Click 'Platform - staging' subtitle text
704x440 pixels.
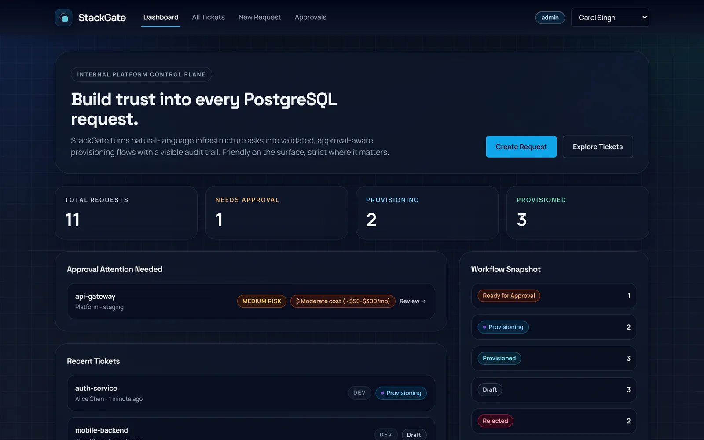(x=99, y=307)
